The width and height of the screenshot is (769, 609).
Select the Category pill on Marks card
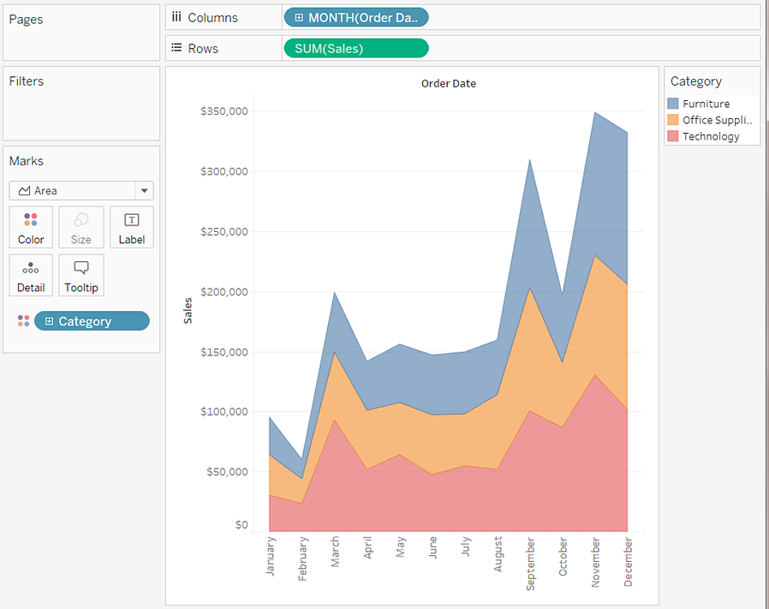(92, 321)
